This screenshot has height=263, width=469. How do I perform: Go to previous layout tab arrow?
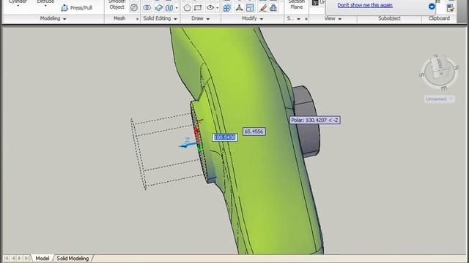(13, 258)
